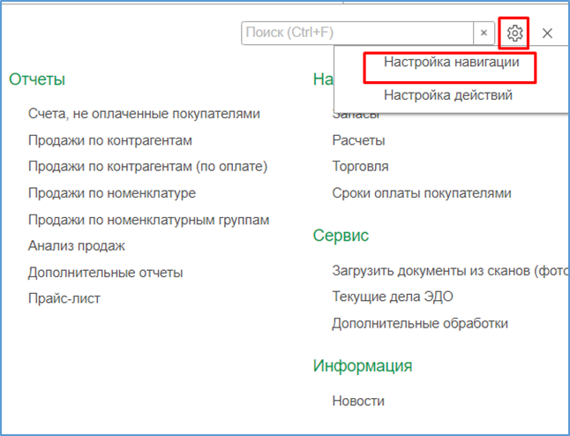The height and width of the screenshot is (436, 570).
Task: Open Новости under Информация
Action: [x=358, y=401]
